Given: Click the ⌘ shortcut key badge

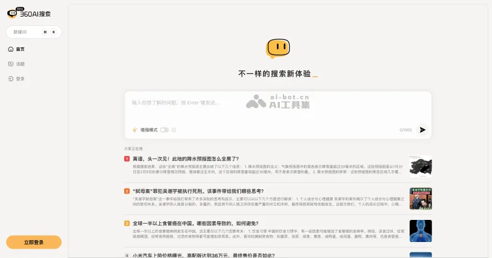Looking at the screenshot, I should 45,32.
